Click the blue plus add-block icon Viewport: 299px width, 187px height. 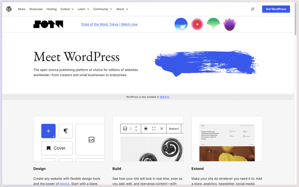(48, 131)
